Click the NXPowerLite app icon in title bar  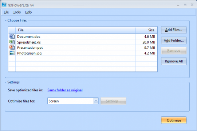coord(4,5)
